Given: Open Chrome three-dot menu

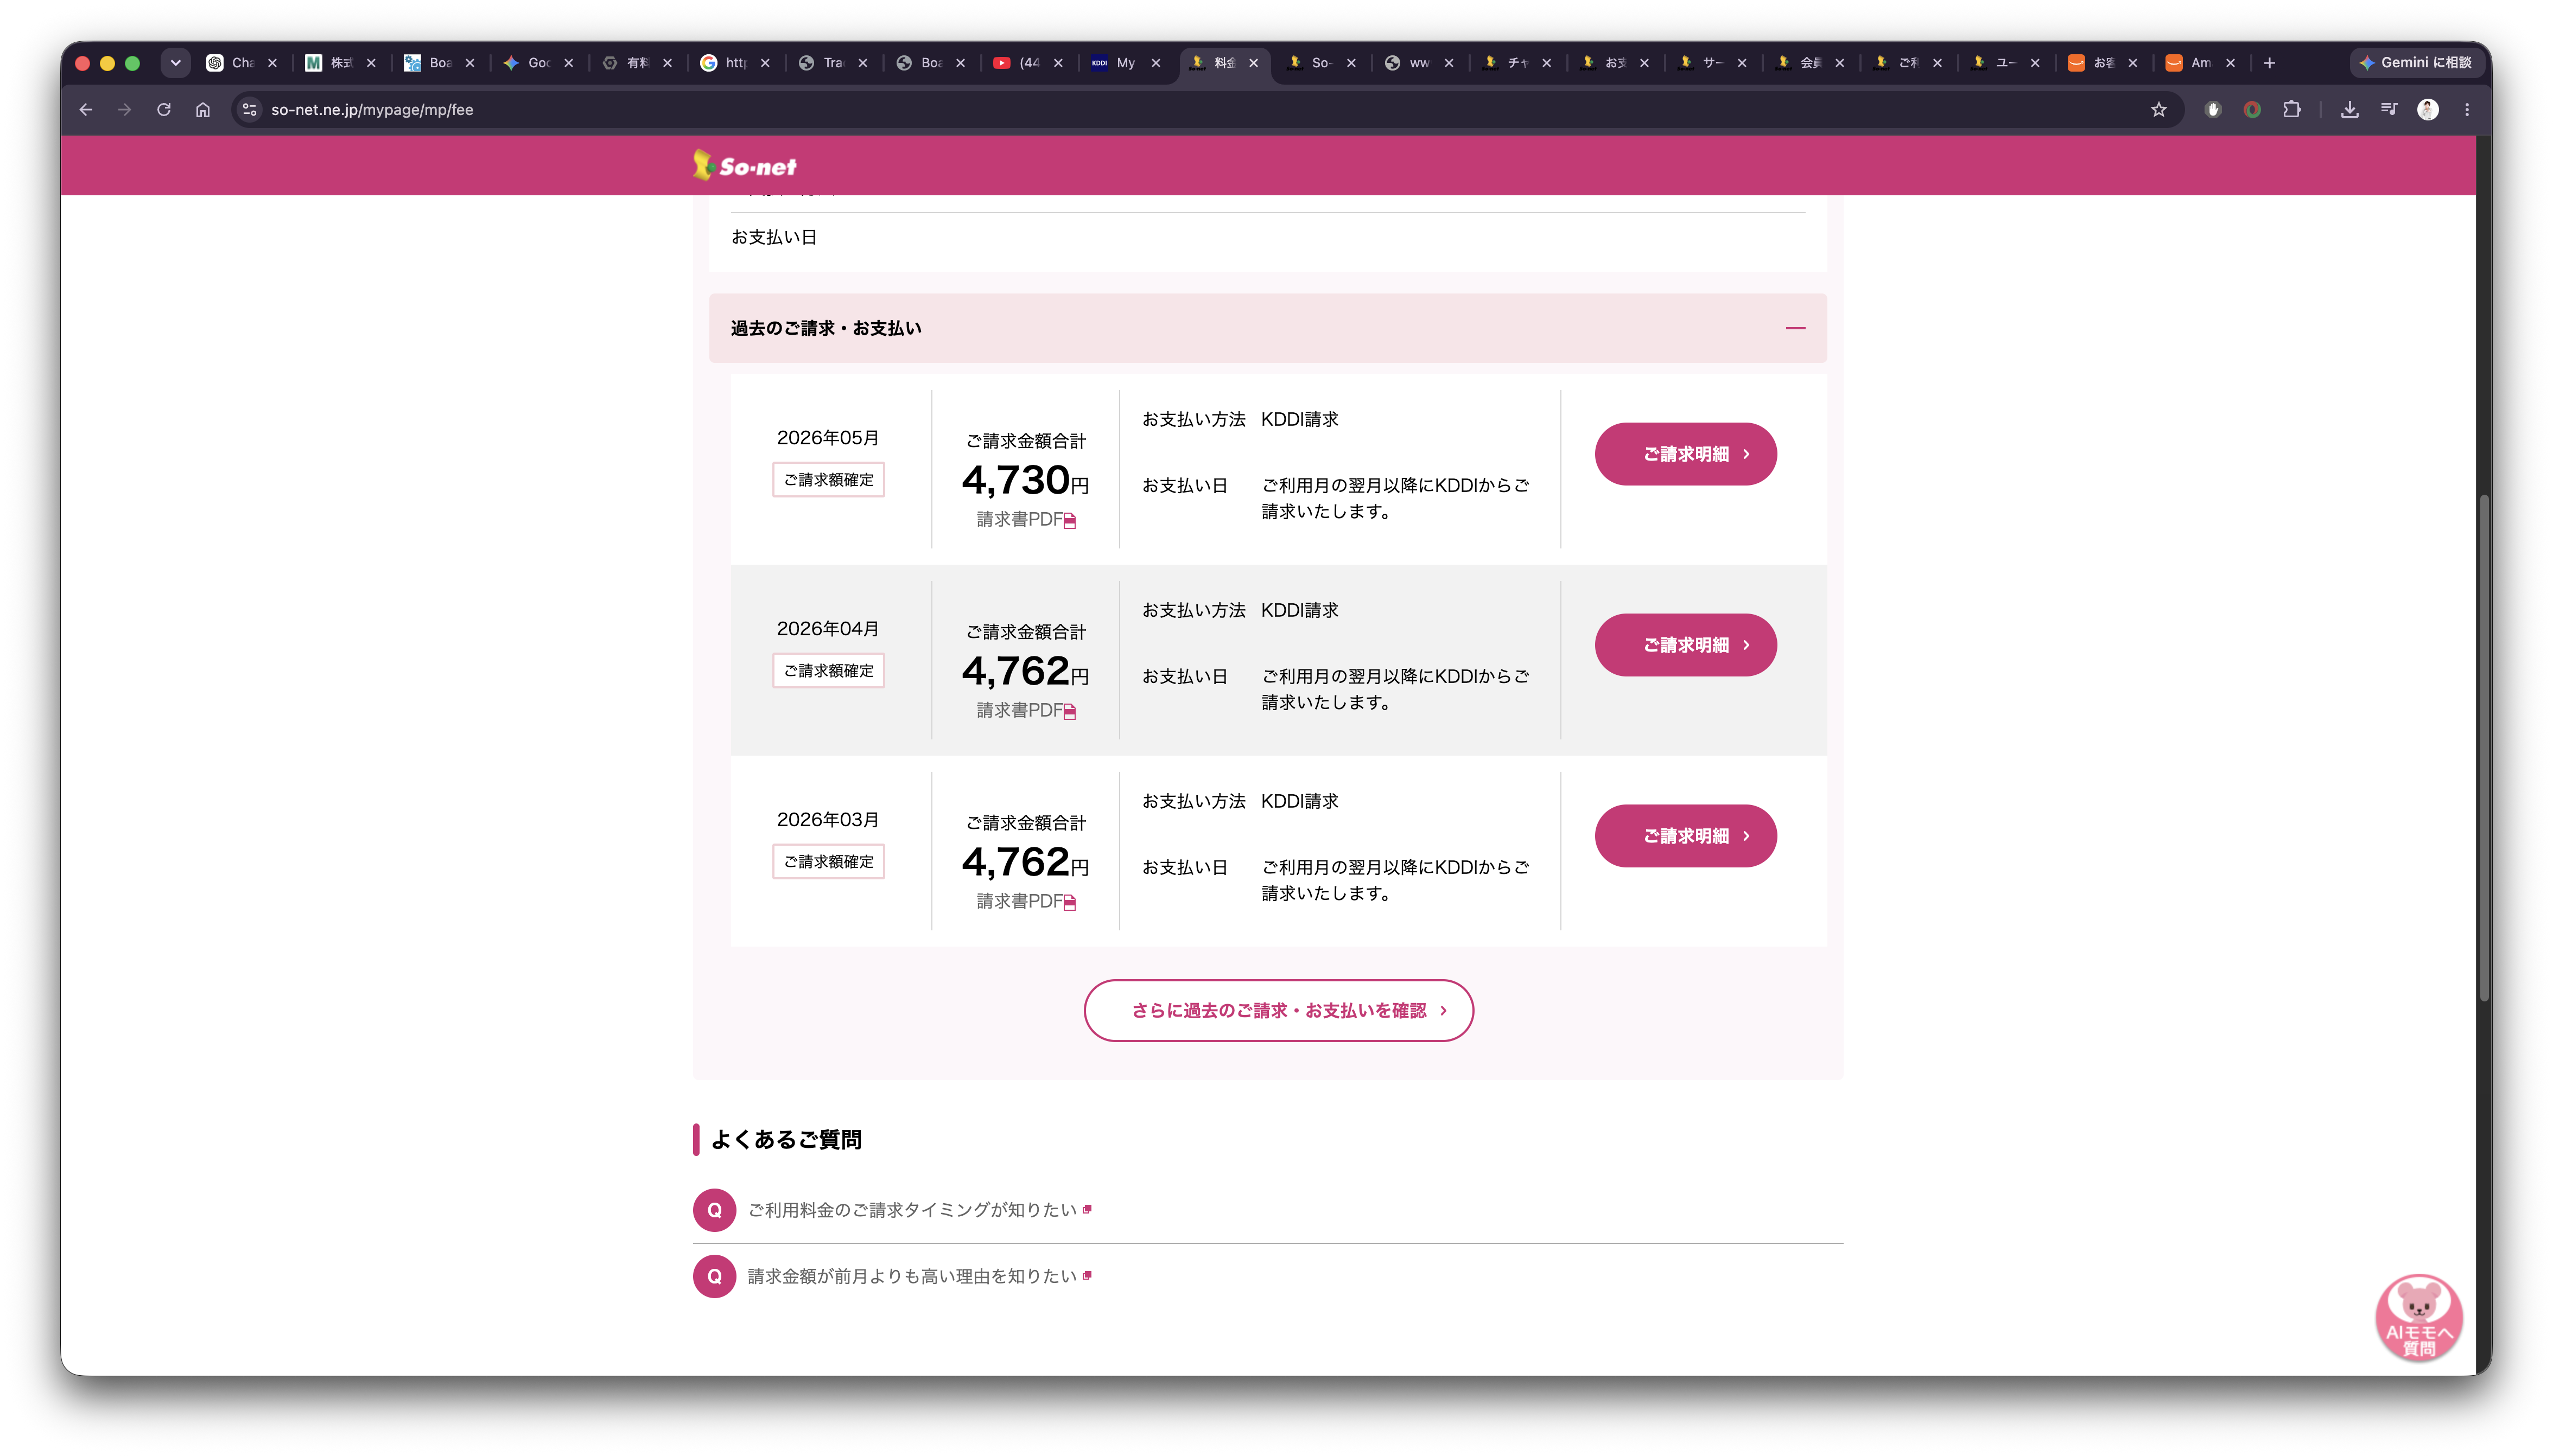Looking at the screenshot, I should [2467, 110].
